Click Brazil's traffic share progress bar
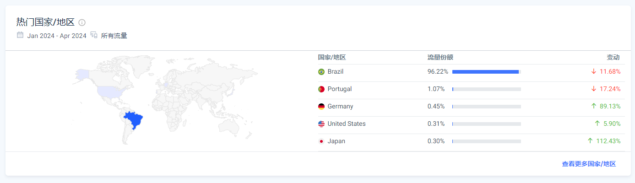Screen dimensions: 635x183 pos(486,72)
